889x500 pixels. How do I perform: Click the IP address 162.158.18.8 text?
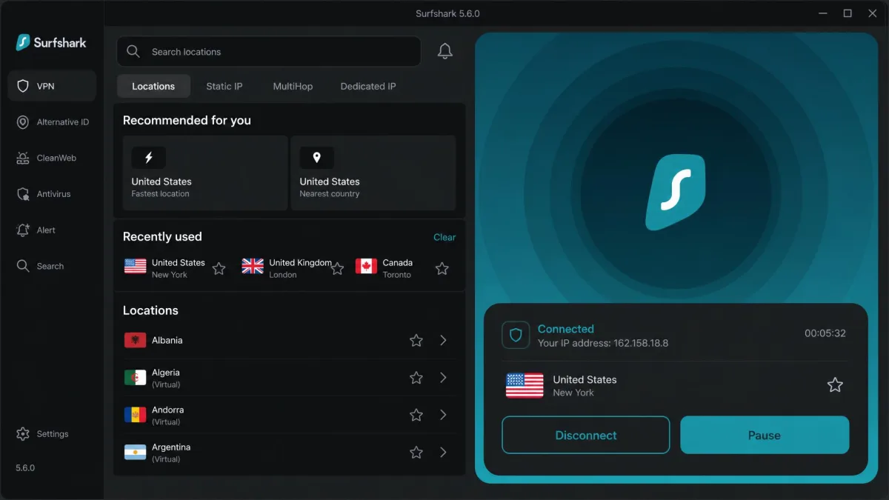(641, 343)
